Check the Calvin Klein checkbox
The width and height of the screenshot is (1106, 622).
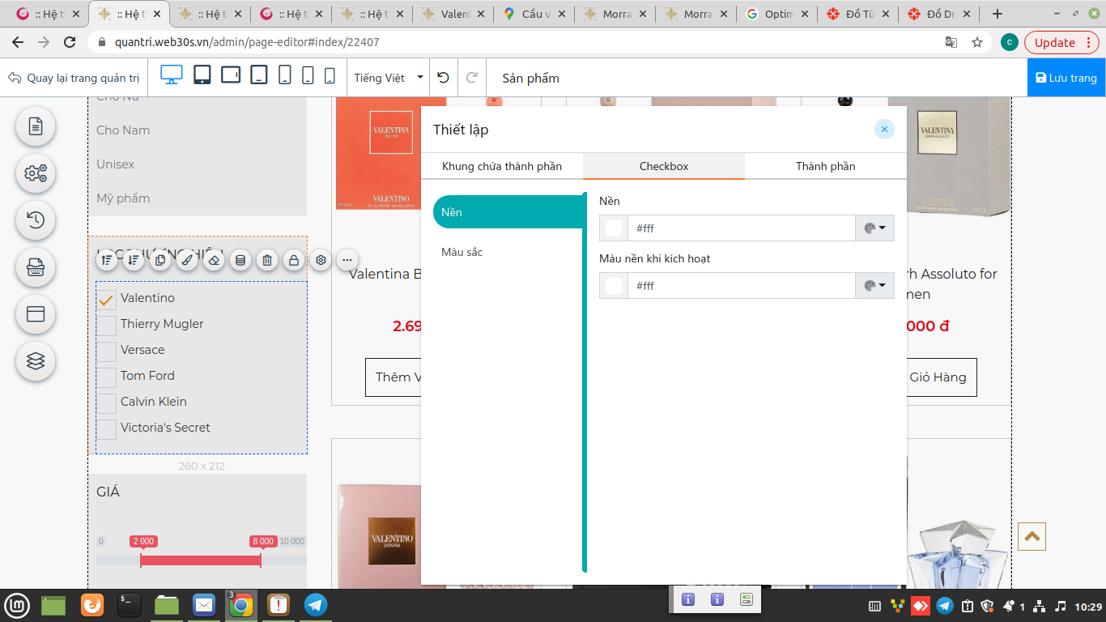tap(107, 403)
